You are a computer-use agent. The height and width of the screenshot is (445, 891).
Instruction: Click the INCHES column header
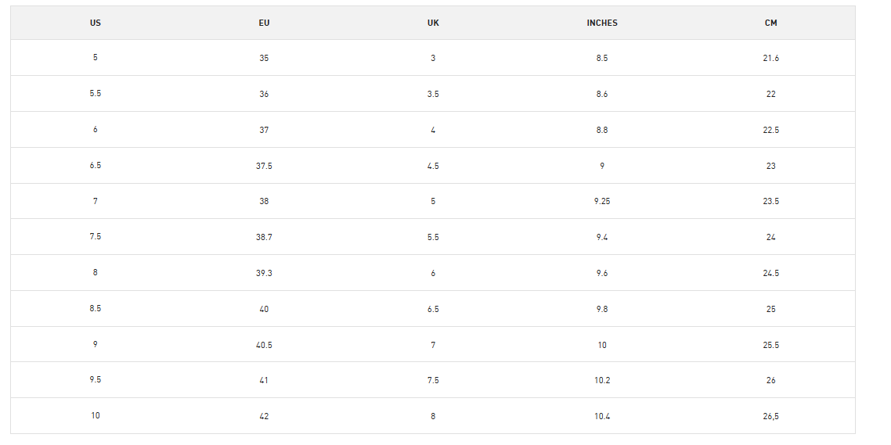[602, 23]
